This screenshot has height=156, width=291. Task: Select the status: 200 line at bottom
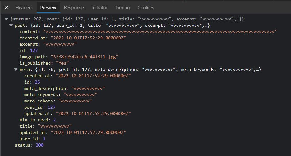(29, 145)
